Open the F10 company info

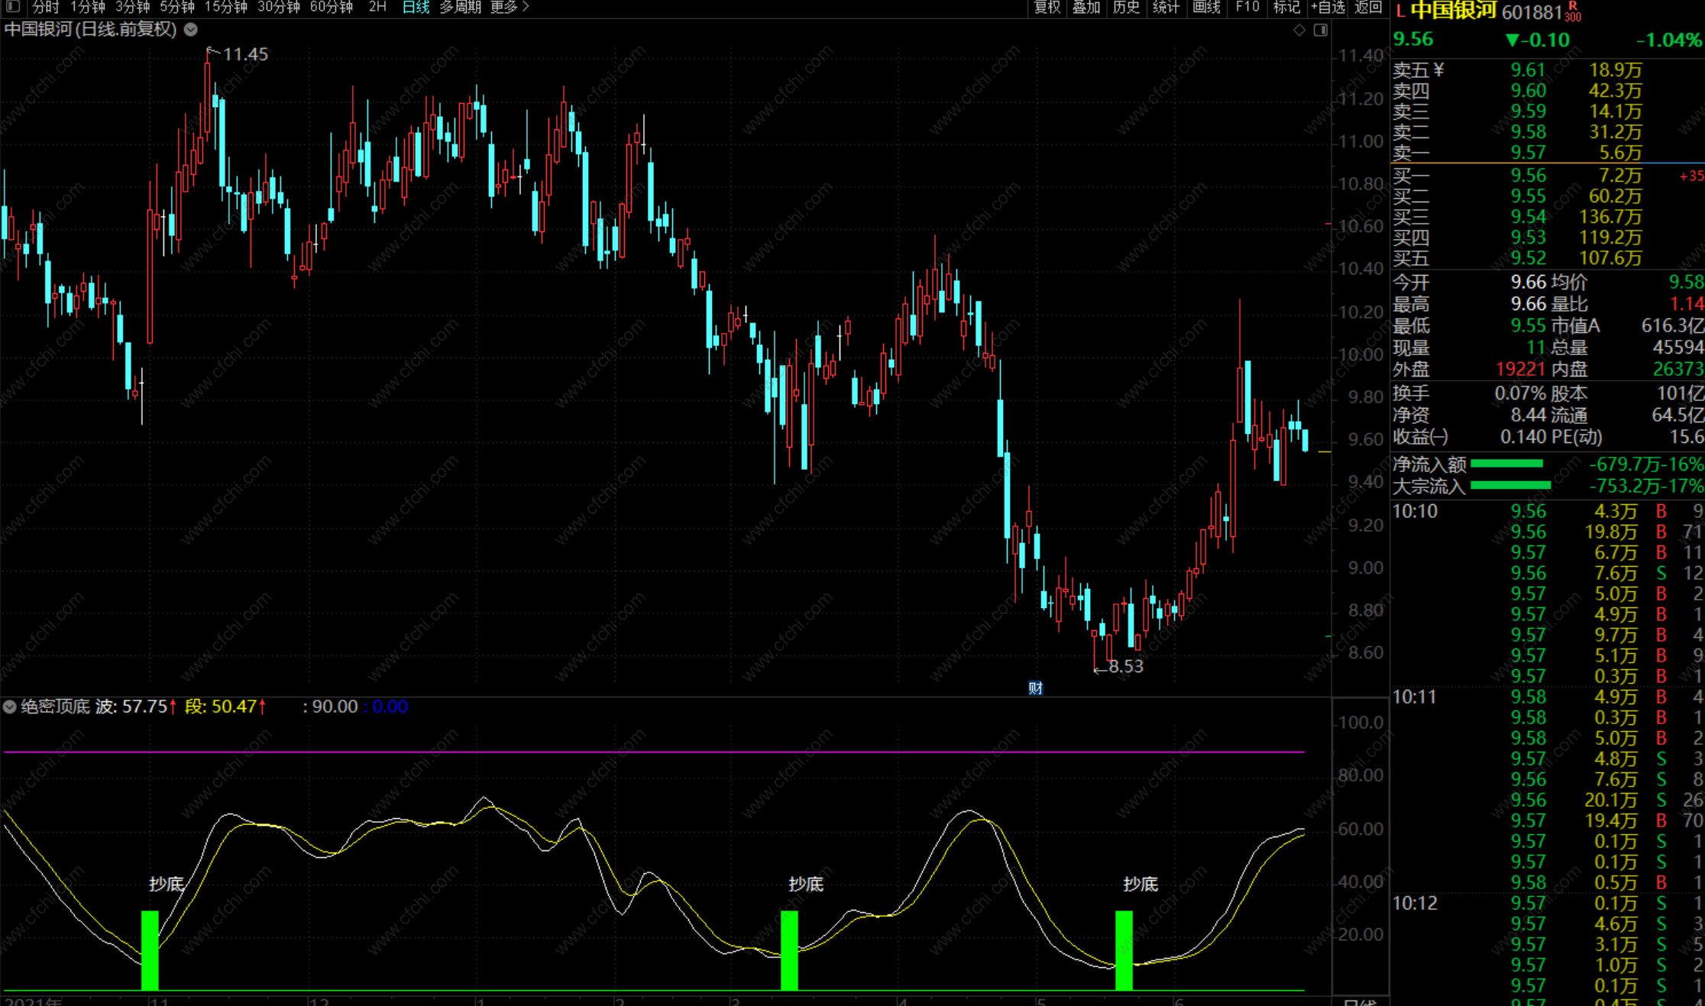[x=1247, y=7]
